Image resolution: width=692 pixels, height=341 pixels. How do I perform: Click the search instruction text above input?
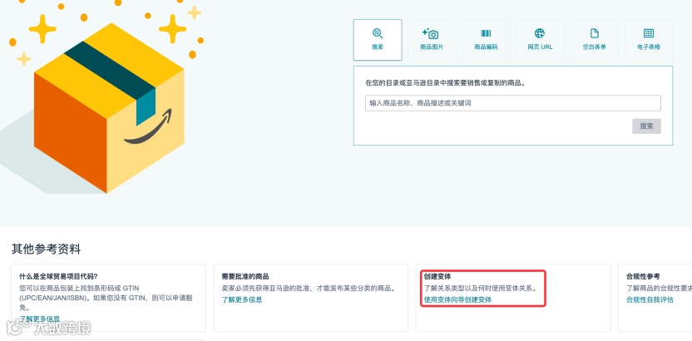point(445,82)
